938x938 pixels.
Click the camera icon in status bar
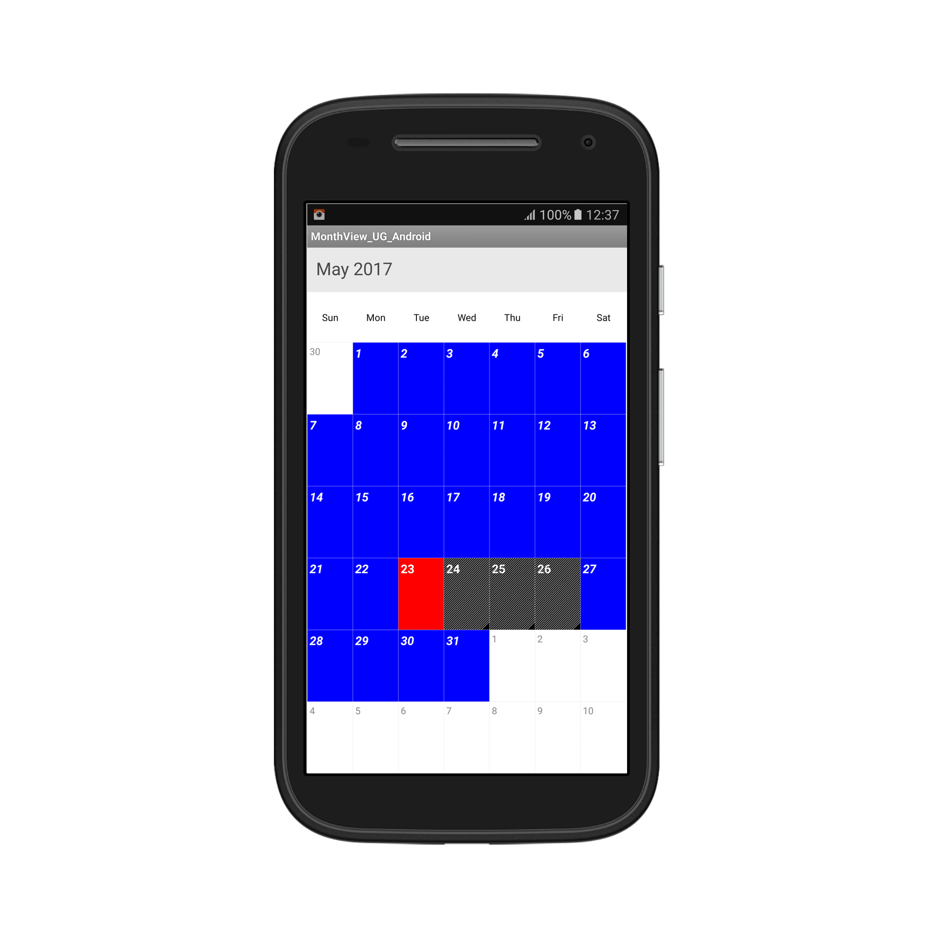[x=318, y=214]
